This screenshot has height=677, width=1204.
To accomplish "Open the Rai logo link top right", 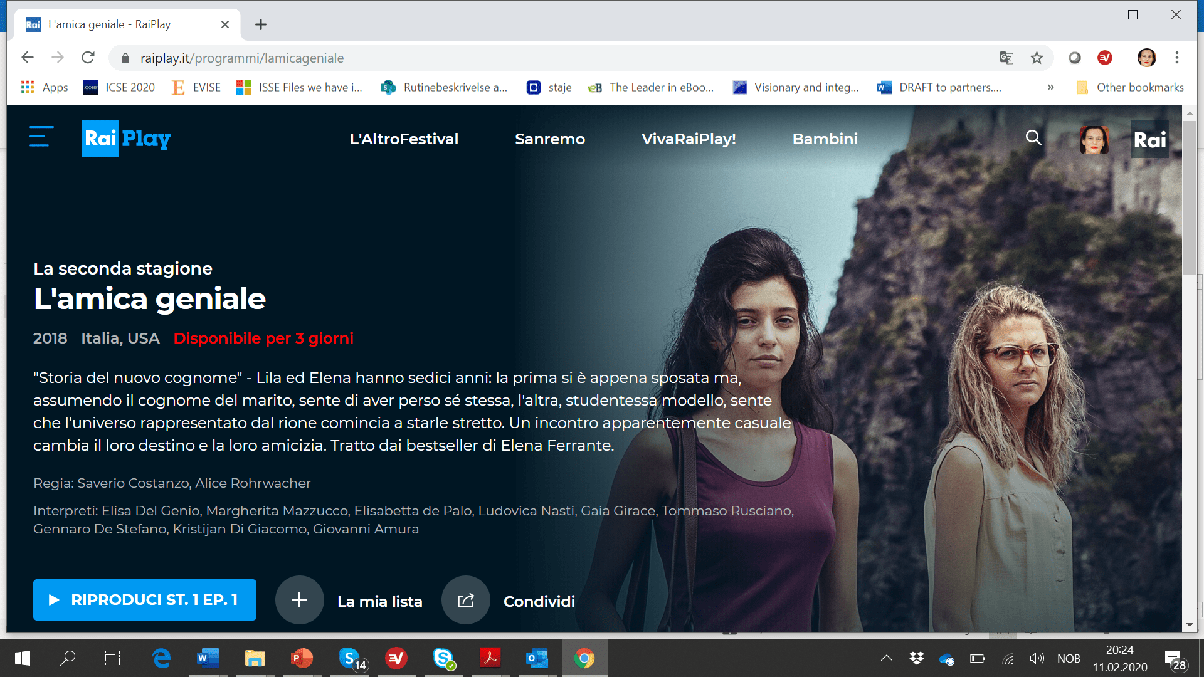I will (1150, 140).
